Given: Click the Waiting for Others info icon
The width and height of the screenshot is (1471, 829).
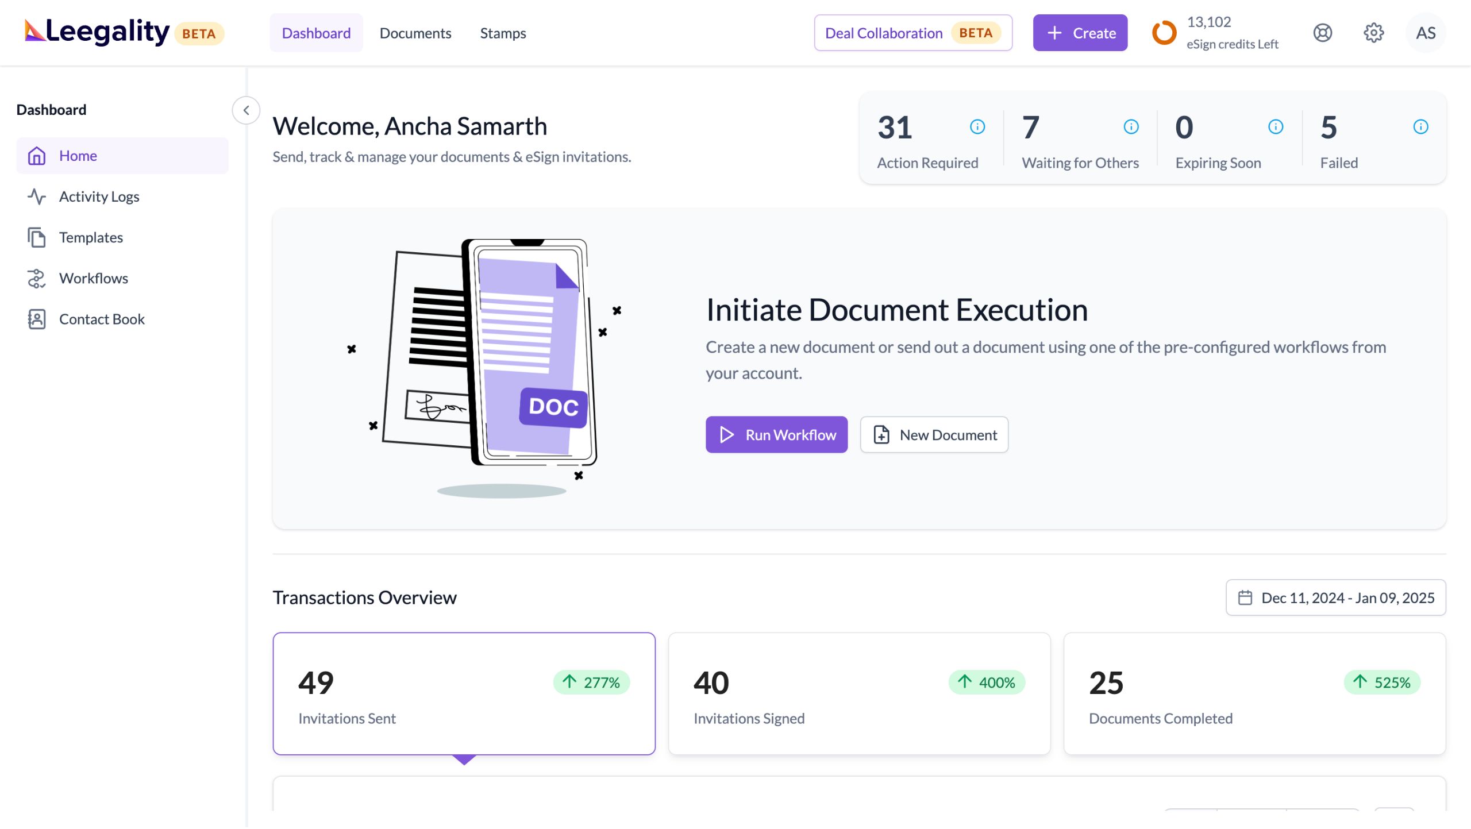Looking at the screenshot, I should coord(1131,126).
